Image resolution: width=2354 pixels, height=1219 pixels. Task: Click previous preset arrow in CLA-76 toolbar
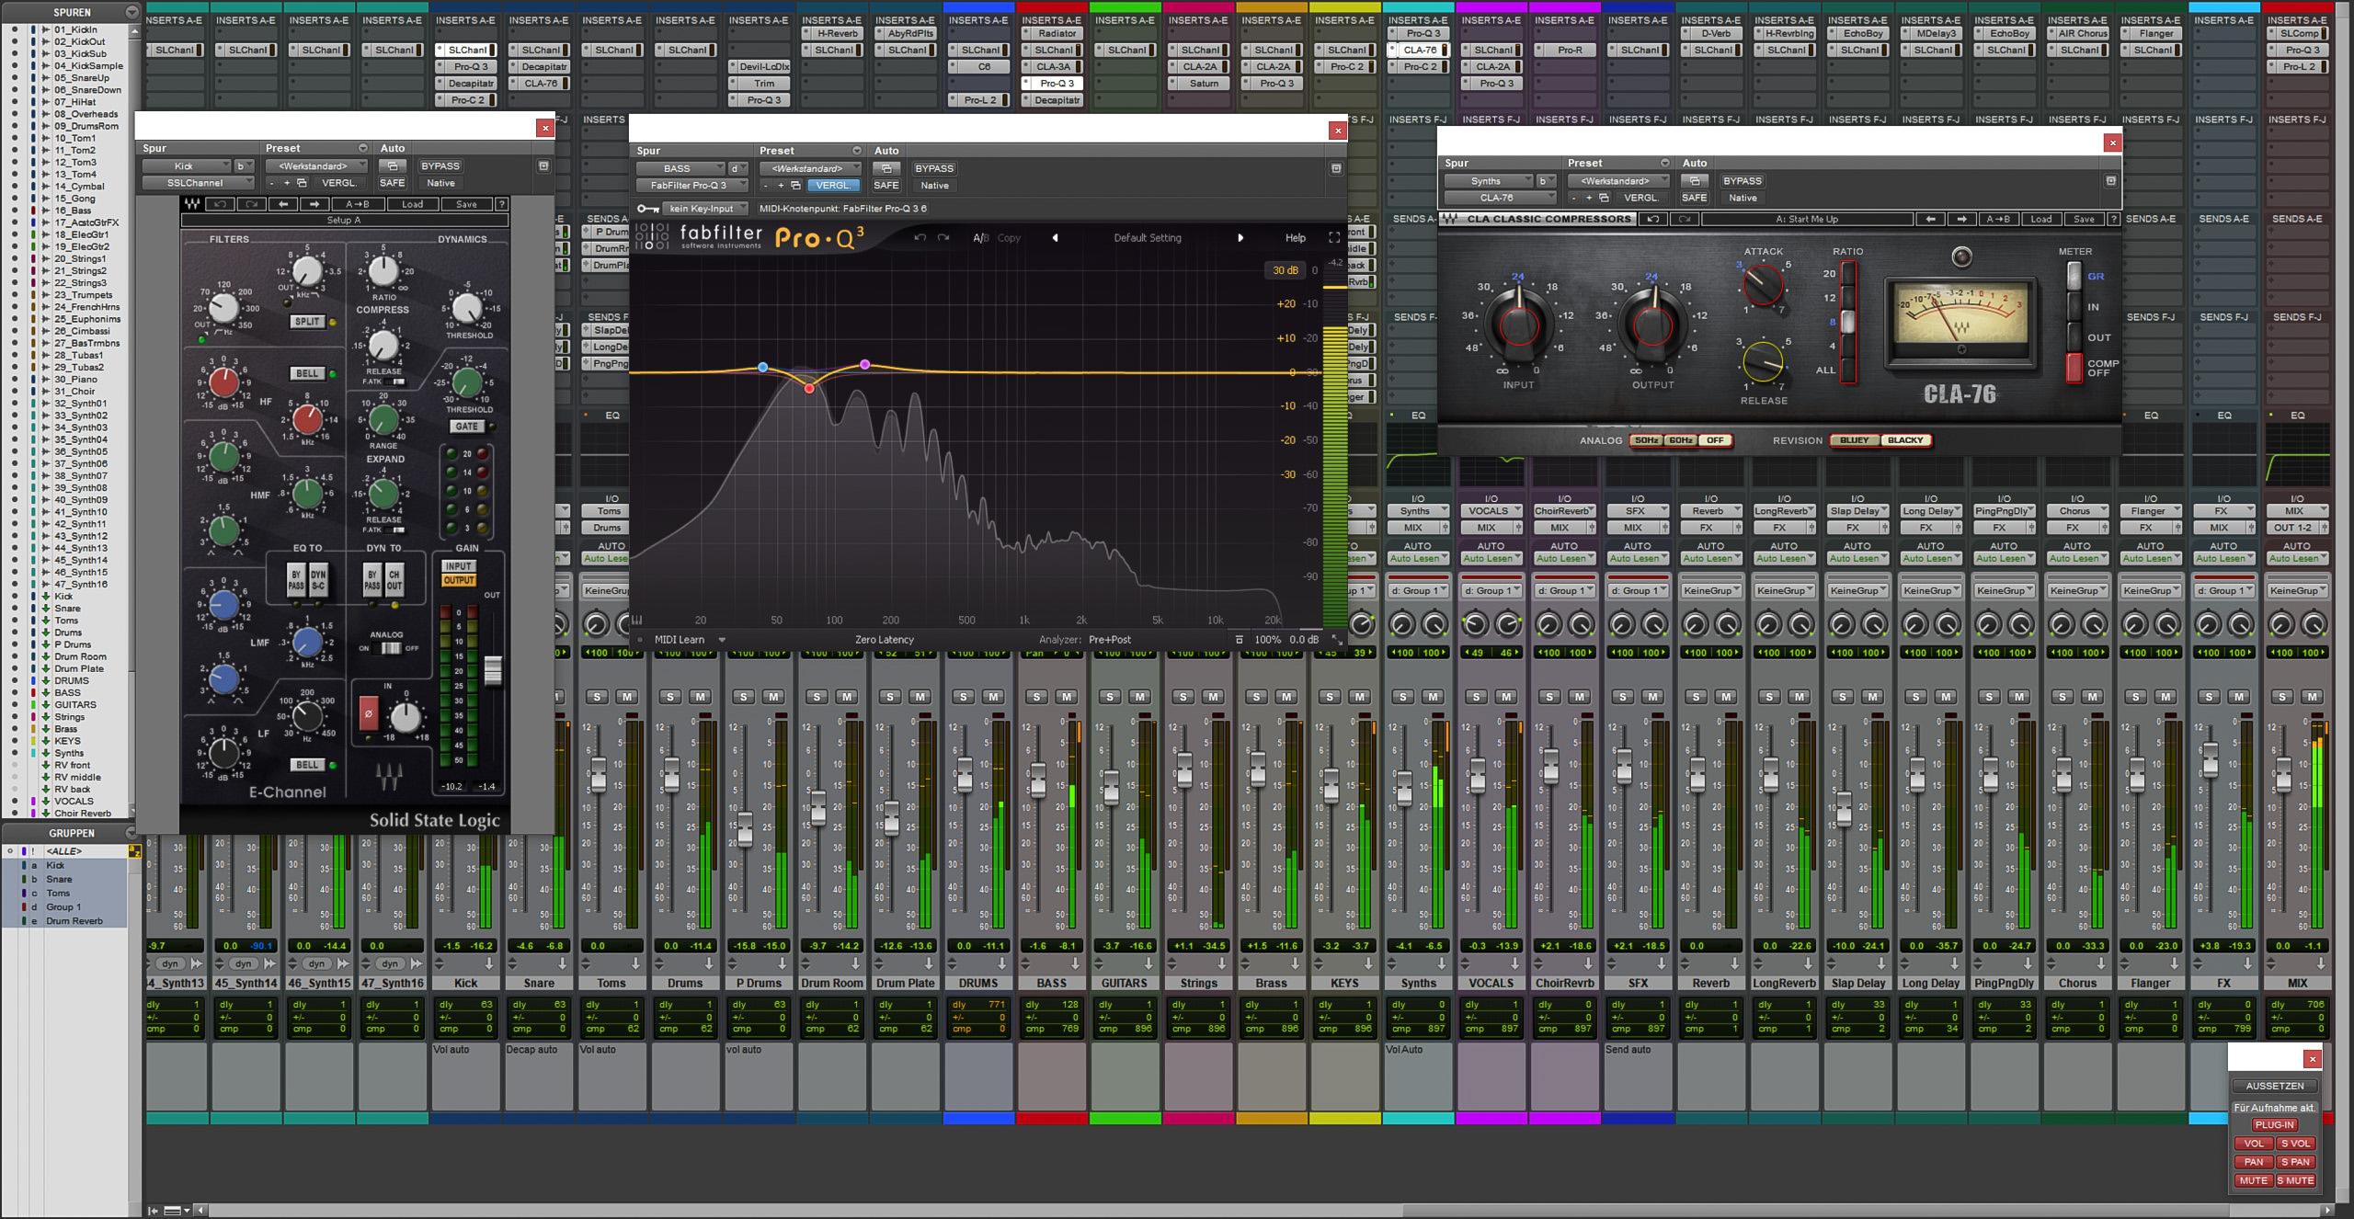[x=1930, y=219]
